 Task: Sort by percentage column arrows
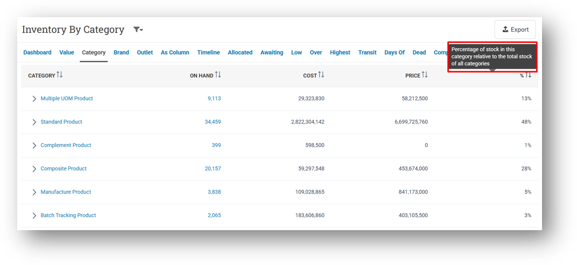pyautogui.click(x=529, y=75)
